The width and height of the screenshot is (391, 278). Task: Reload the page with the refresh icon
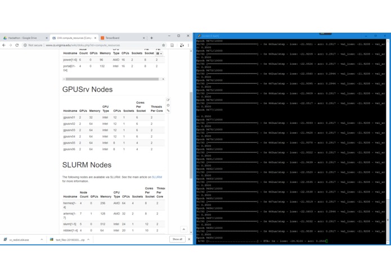pos(17,45)
